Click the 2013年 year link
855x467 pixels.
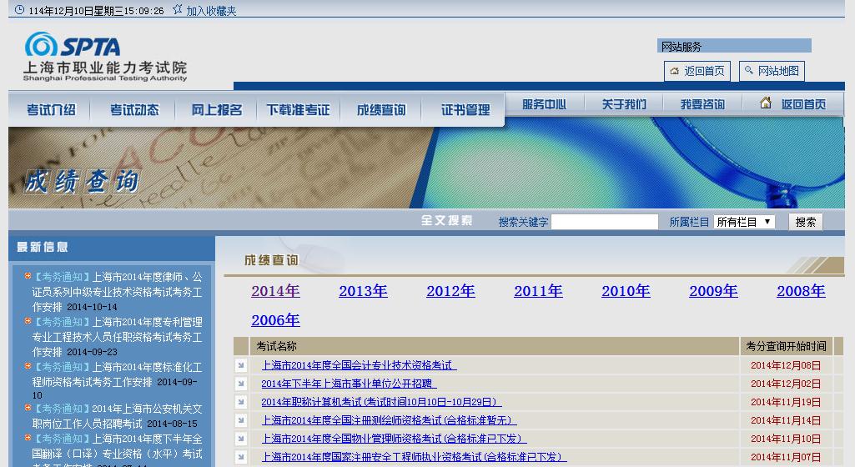363,291
